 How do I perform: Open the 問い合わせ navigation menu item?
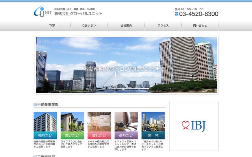(x=200, y=26)
